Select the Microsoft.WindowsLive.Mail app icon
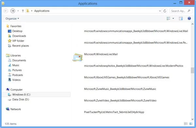Viewport: 196px width, 128px height. [x=77, y=57]
